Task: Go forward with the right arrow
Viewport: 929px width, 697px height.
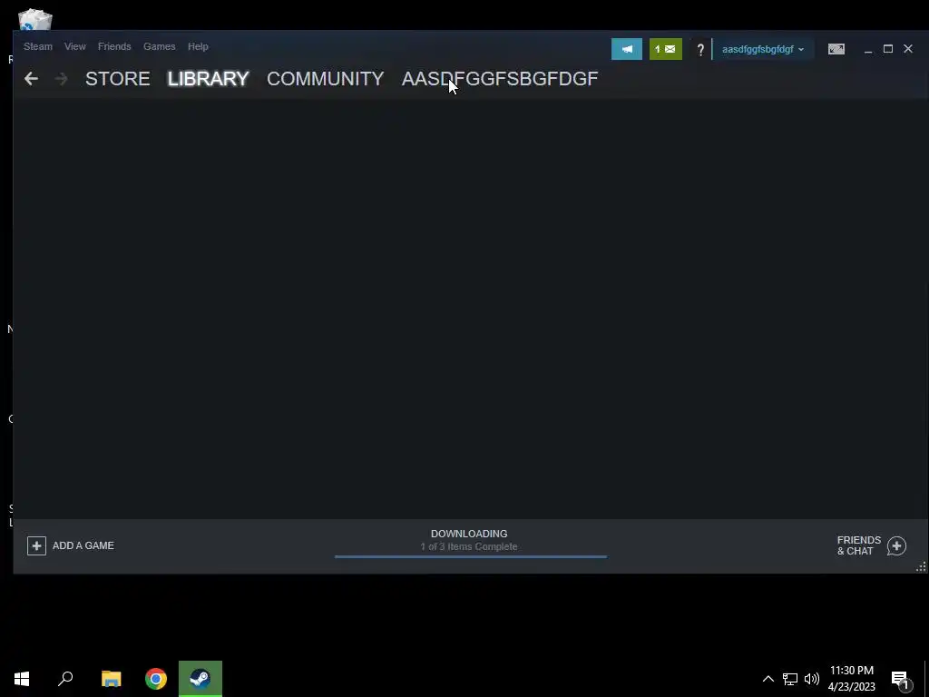Action: click(x=61, y=78)
